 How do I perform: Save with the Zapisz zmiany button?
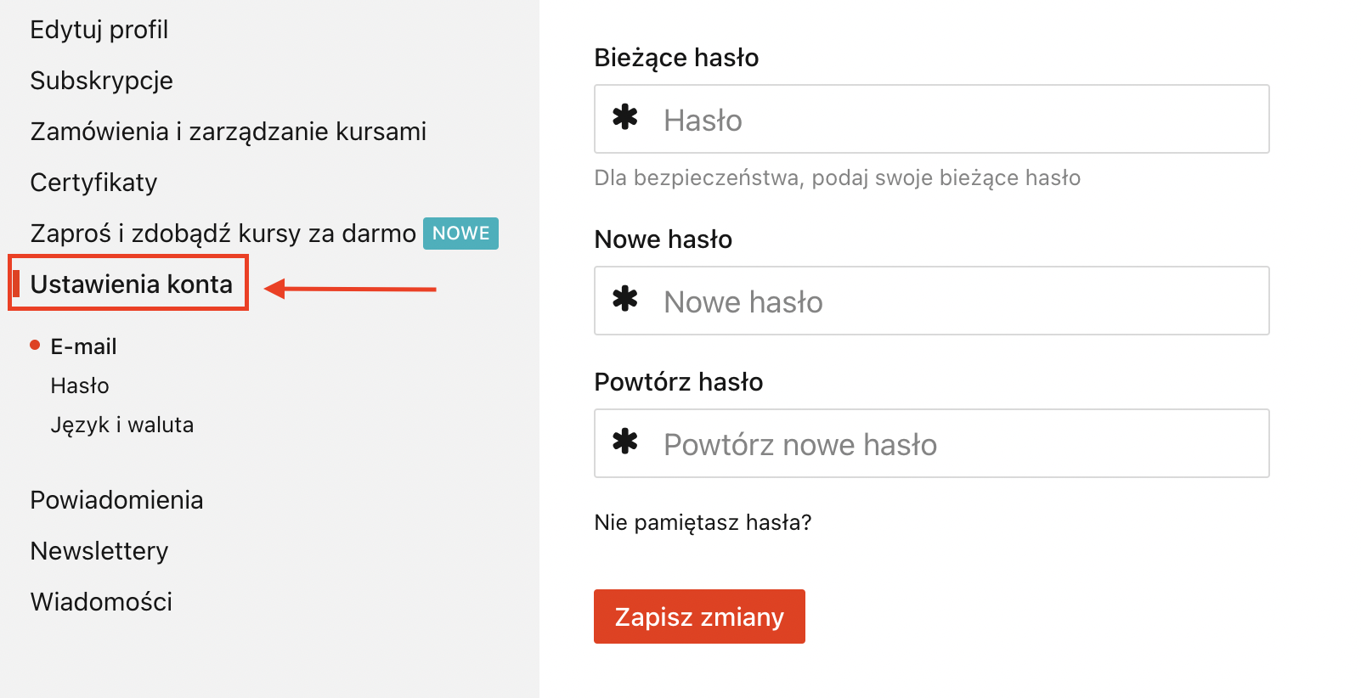pos(699,616)
